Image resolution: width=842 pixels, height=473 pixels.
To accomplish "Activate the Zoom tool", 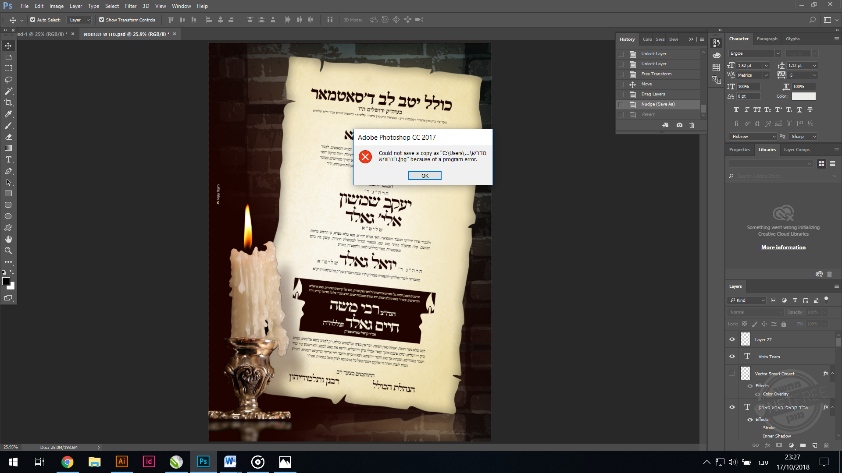I will point(8,251).
